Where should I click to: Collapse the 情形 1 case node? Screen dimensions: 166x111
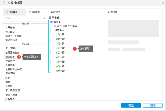[52, 22]
